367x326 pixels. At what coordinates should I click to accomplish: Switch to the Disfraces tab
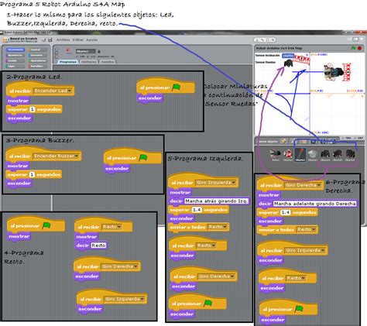89,62
